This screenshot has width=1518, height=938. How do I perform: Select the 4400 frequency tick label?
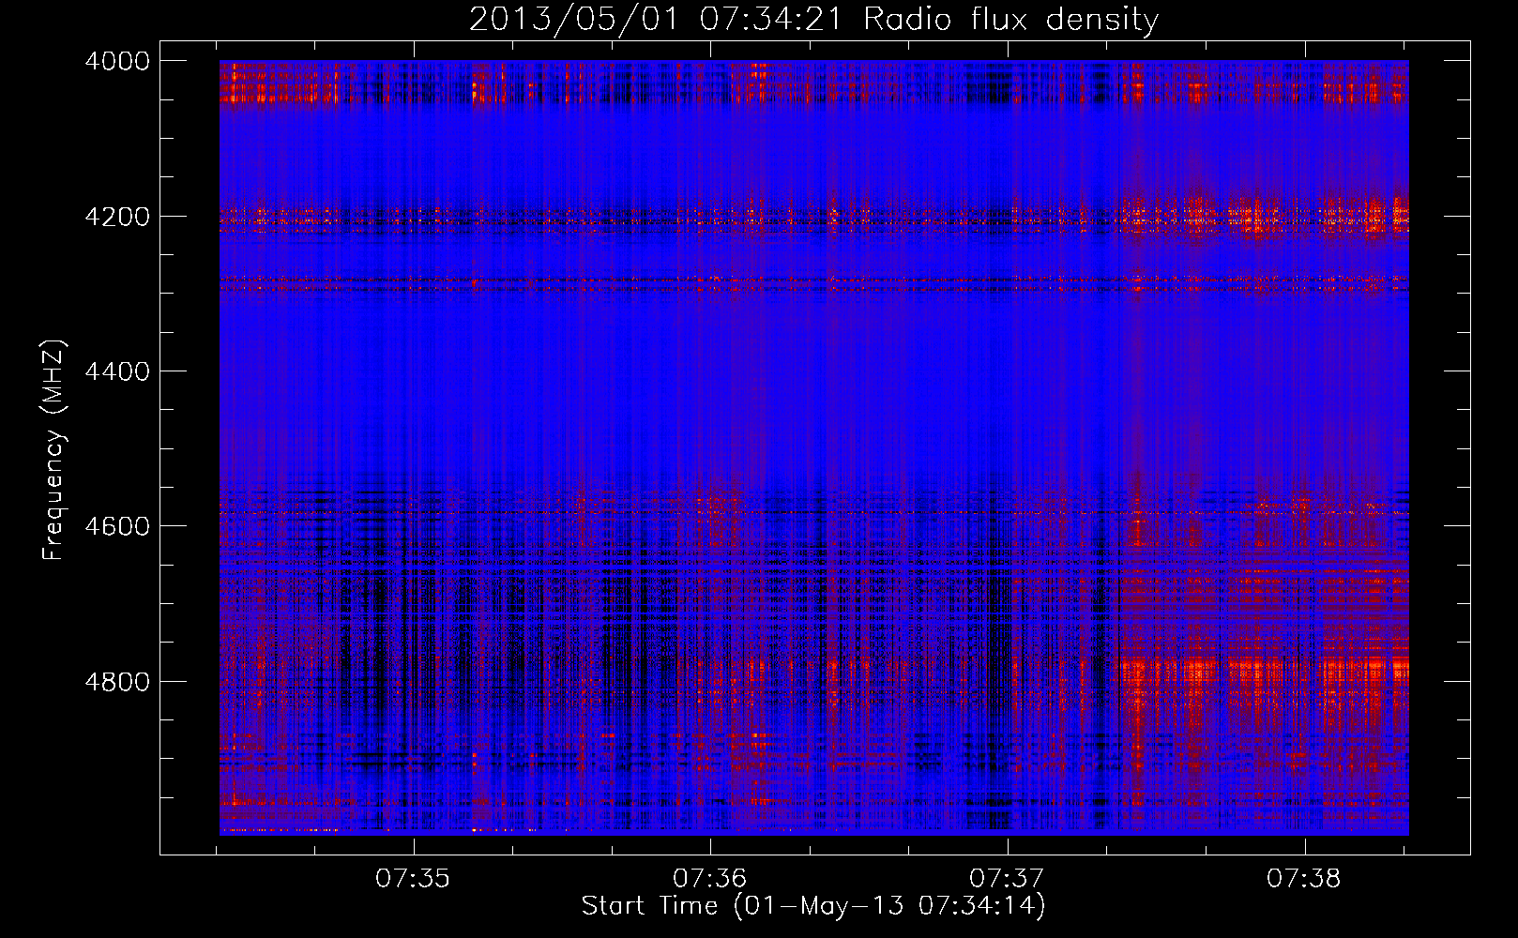click(x=117, y=371)
